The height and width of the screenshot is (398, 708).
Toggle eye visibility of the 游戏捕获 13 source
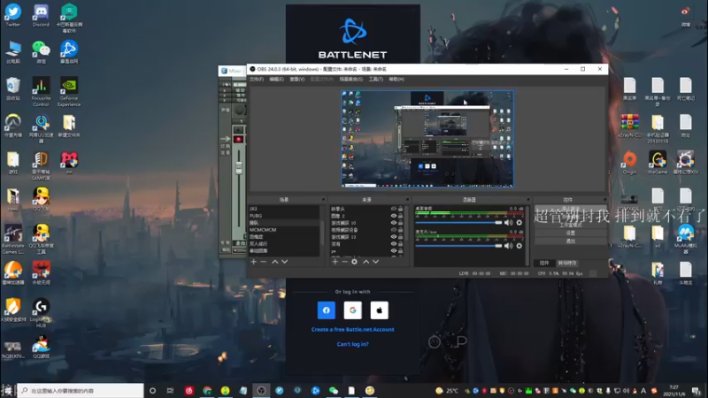point(393,237)
